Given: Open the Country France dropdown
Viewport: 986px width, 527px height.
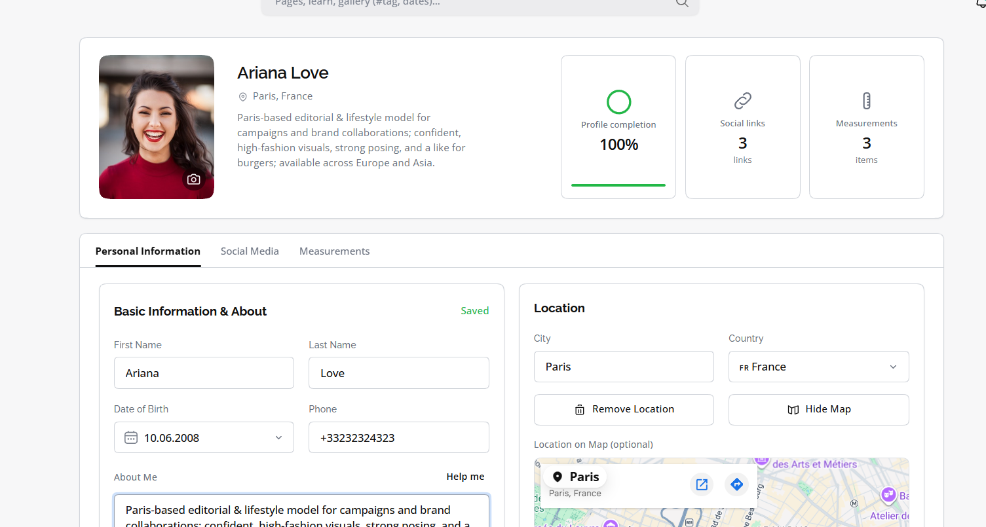Looking at the screenshot, I should (x=818, y=367).
